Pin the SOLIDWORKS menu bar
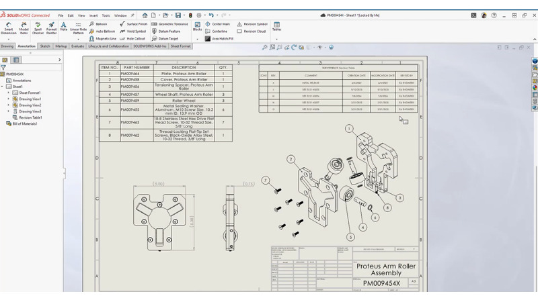The height and width of the screenshot is (302, 538). pyautogui.click(x=132, y=15)
